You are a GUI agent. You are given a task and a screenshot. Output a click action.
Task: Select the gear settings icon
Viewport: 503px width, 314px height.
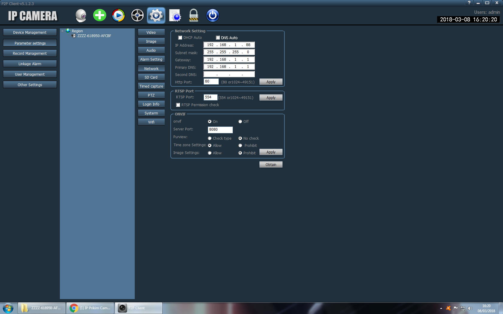tap(156, 16)
